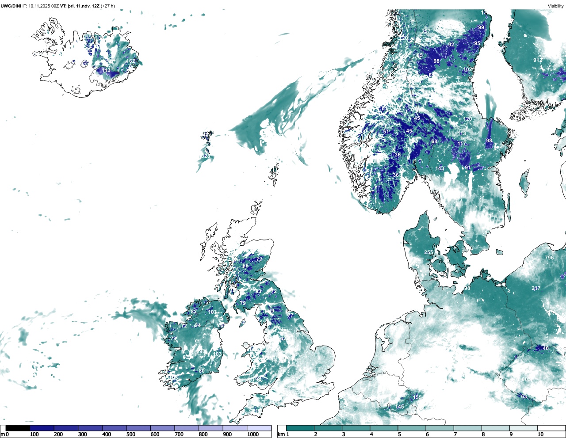Screen dimensions: 566x438
Task: Click the 117 value over Sweden
Action: tap(462, 144)
